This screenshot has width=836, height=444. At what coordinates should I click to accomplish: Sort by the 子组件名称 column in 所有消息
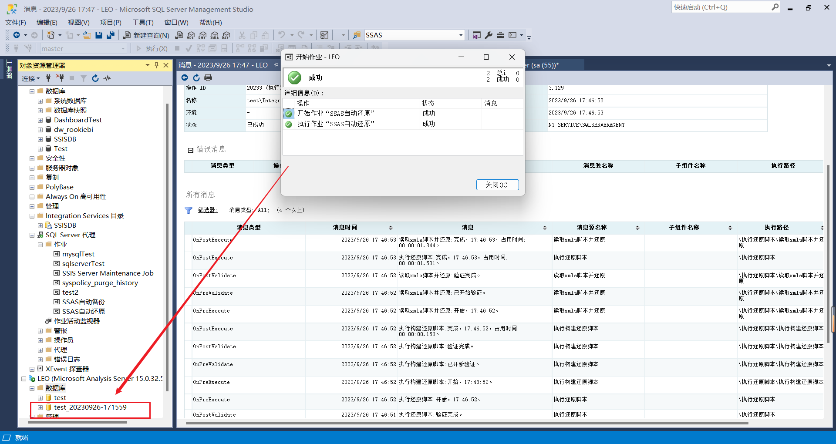pos(691,228)
